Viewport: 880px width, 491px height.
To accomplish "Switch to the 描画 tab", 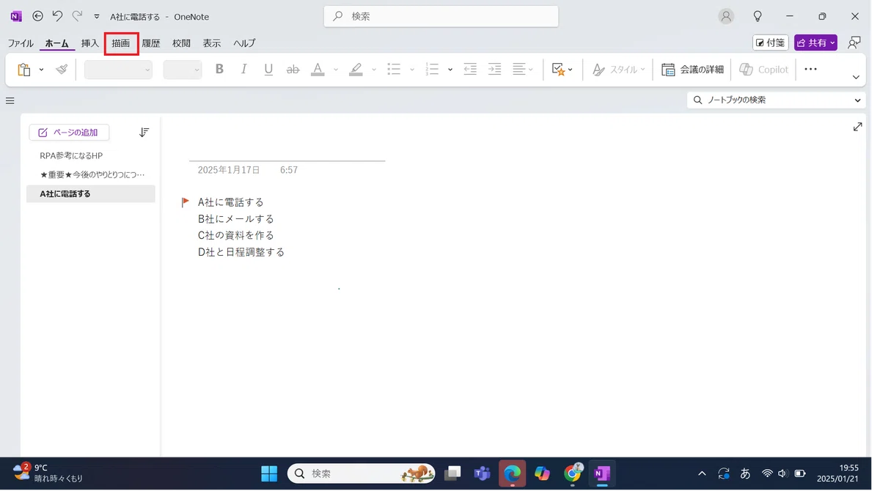I will (x=121, y=43).
